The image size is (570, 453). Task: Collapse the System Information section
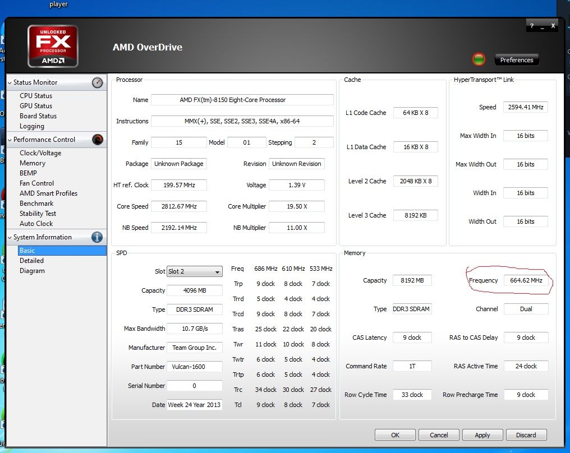[x=10, y=238]
